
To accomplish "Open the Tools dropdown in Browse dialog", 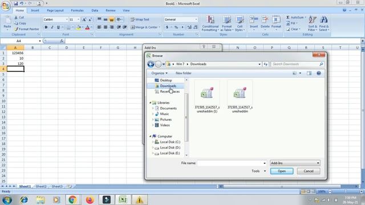I will pos(258,171).
